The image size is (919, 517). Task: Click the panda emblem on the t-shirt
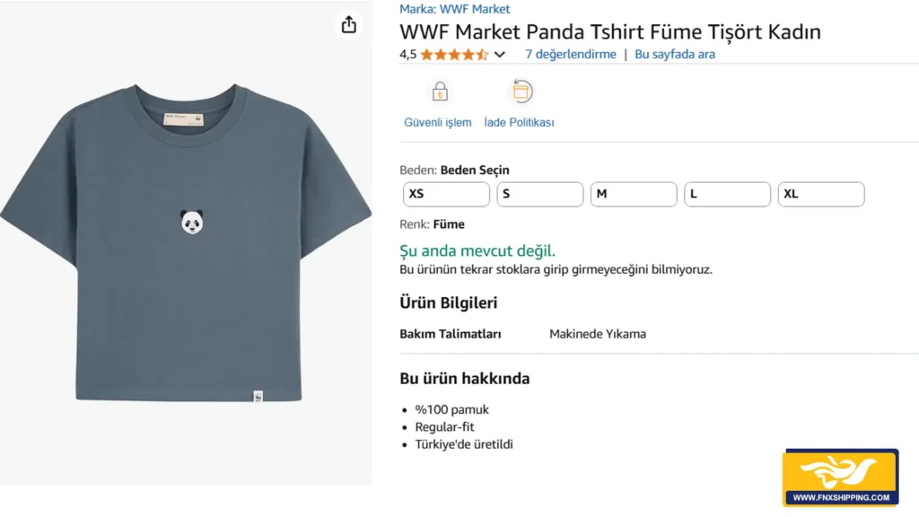(x=191, y=221)
